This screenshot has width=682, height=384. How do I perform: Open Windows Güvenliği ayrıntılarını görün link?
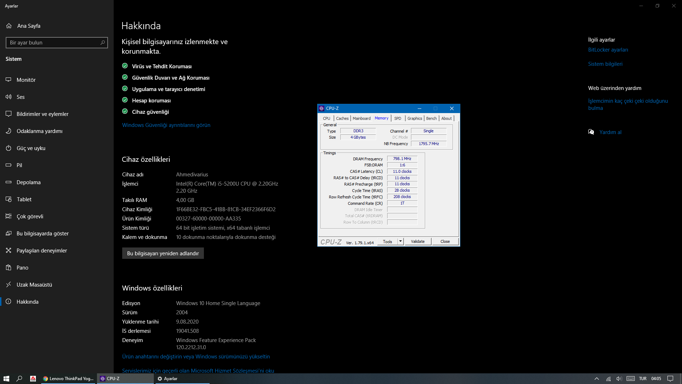click(166, 125)
